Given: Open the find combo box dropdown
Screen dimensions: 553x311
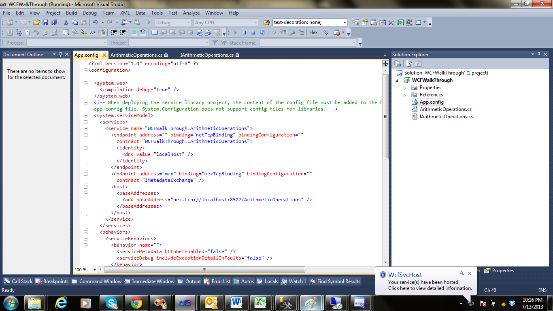Looking at the screenshot, I should pyautogui.click(x=345, y=22).
